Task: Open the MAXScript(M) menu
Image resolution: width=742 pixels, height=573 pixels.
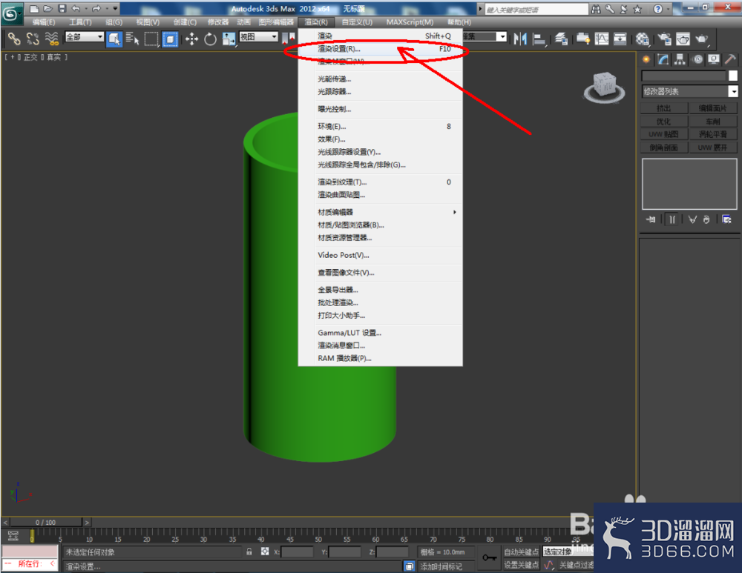Action: point(410,22)
